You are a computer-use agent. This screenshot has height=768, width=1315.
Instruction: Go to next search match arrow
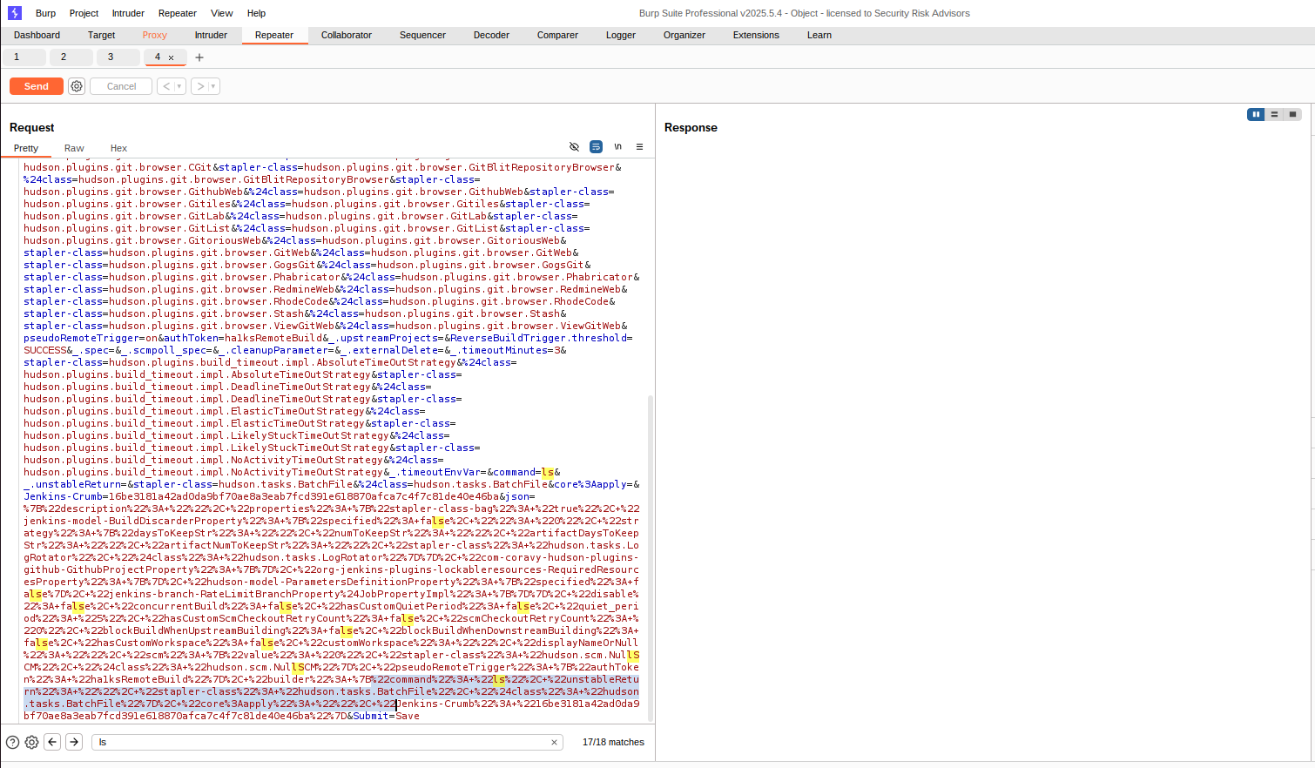click(x=74, y=742)
